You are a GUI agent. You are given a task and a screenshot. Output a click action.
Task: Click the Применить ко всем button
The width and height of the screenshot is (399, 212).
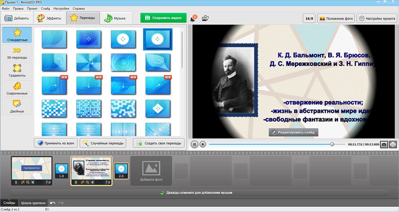coord(55,143)
